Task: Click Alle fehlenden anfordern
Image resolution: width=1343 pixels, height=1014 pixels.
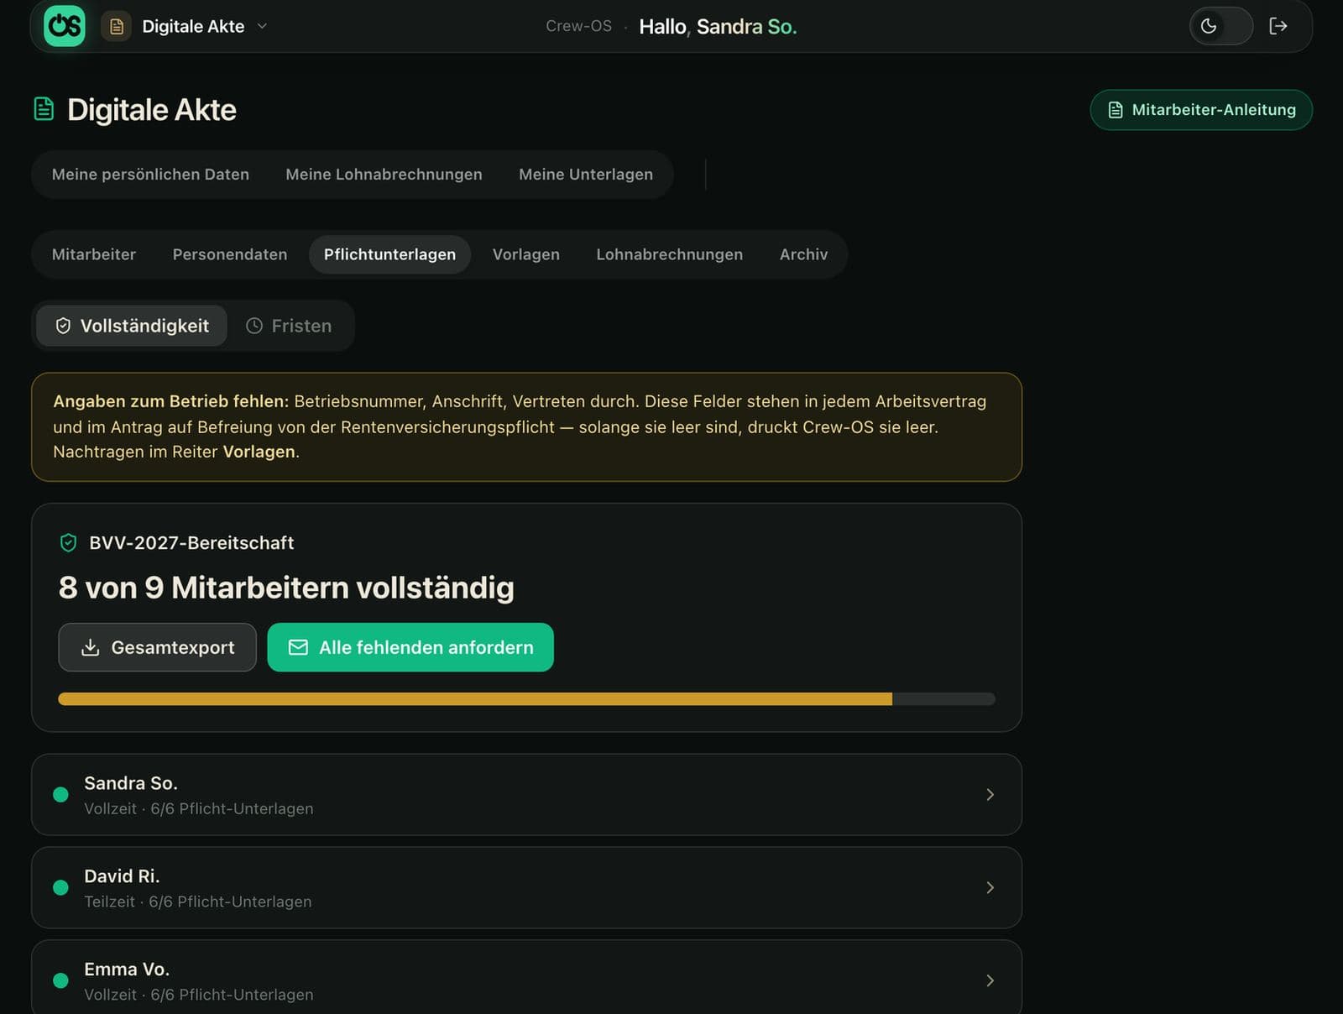Action: (410, 647)
